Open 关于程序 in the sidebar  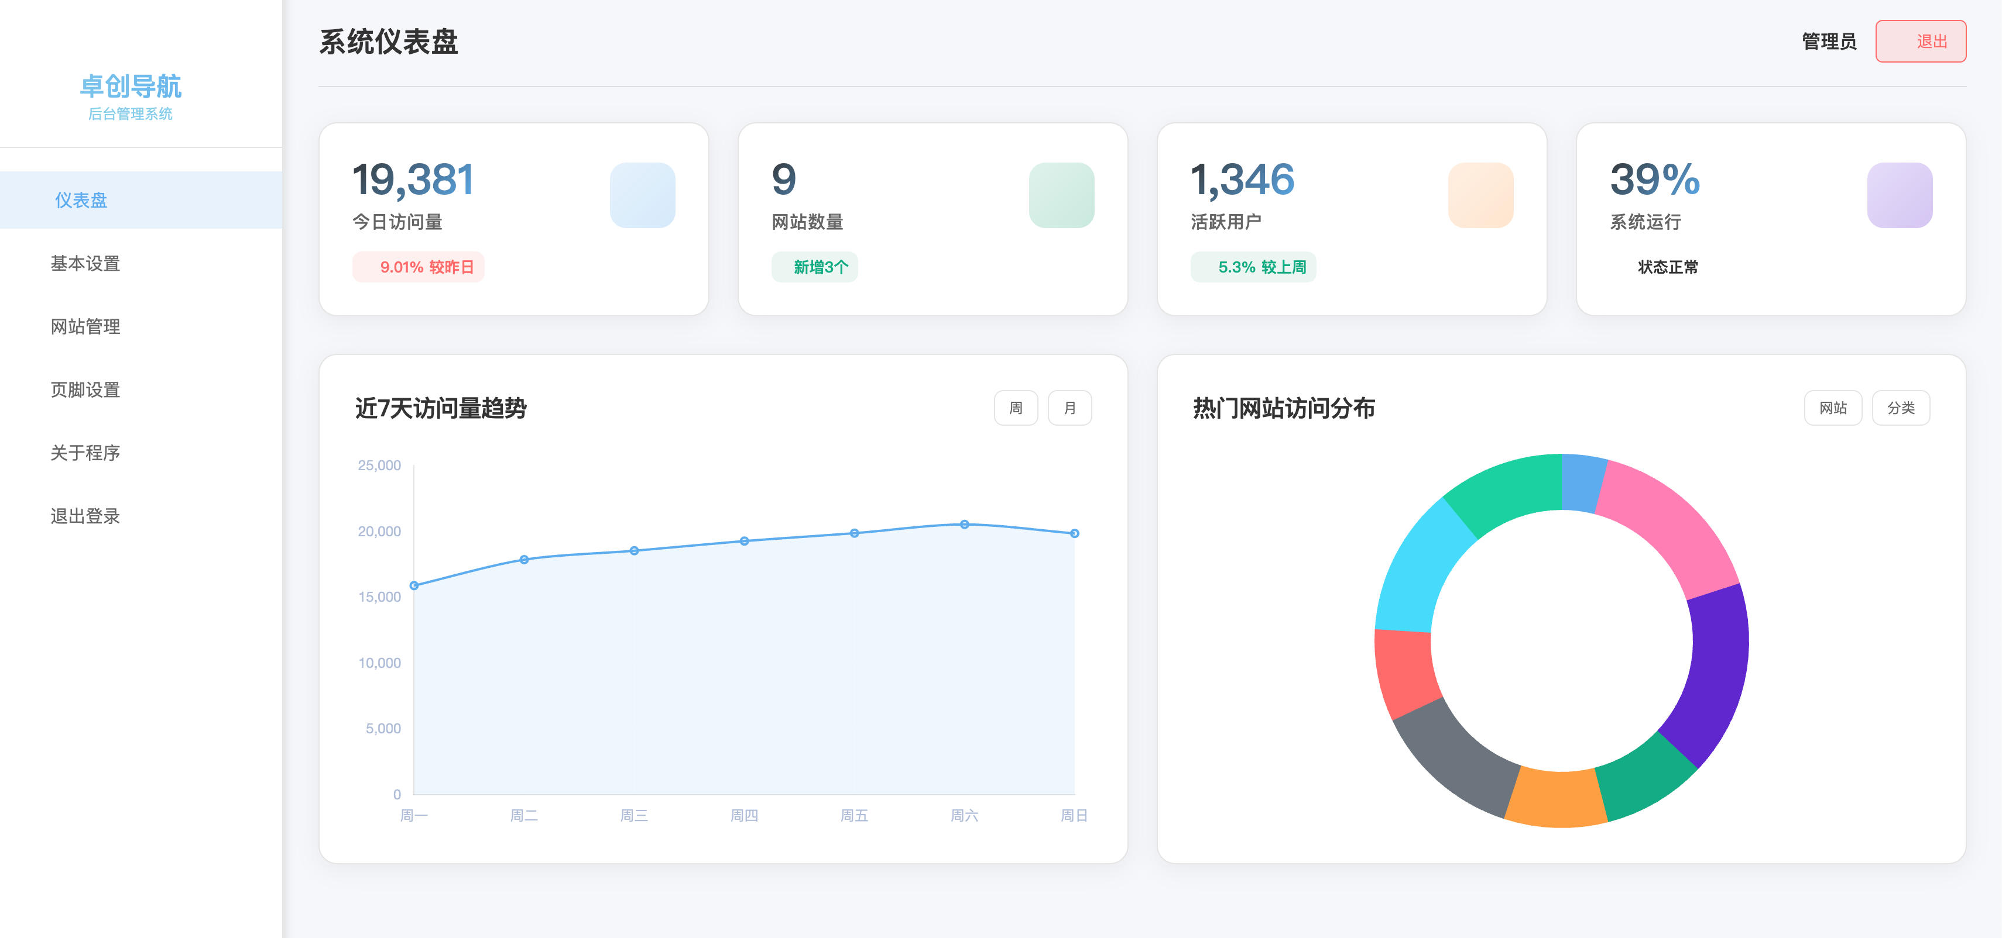pos(140,453)
